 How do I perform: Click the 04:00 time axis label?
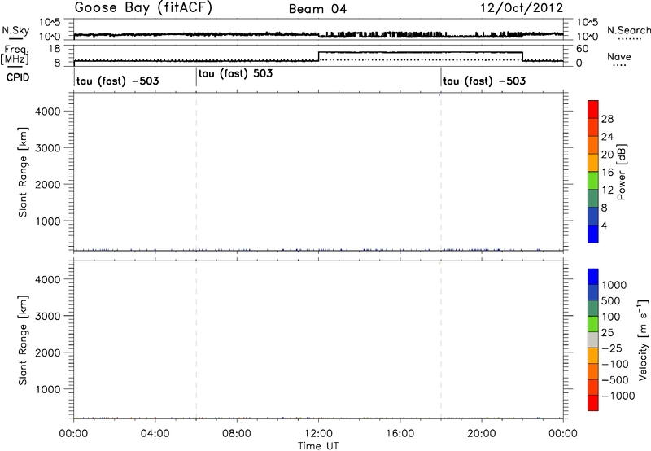(155, 434)
